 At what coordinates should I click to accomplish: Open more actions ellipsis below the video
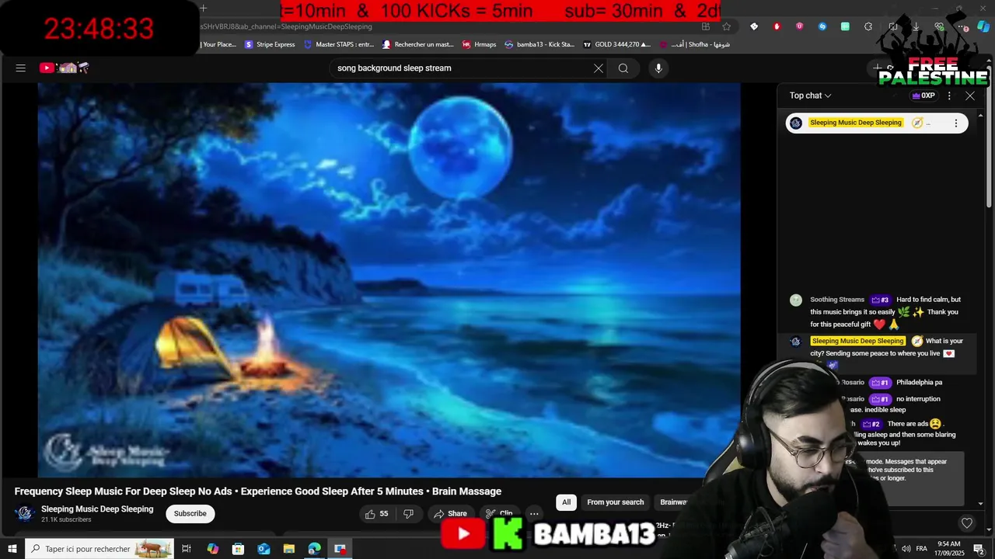[534, 514]
